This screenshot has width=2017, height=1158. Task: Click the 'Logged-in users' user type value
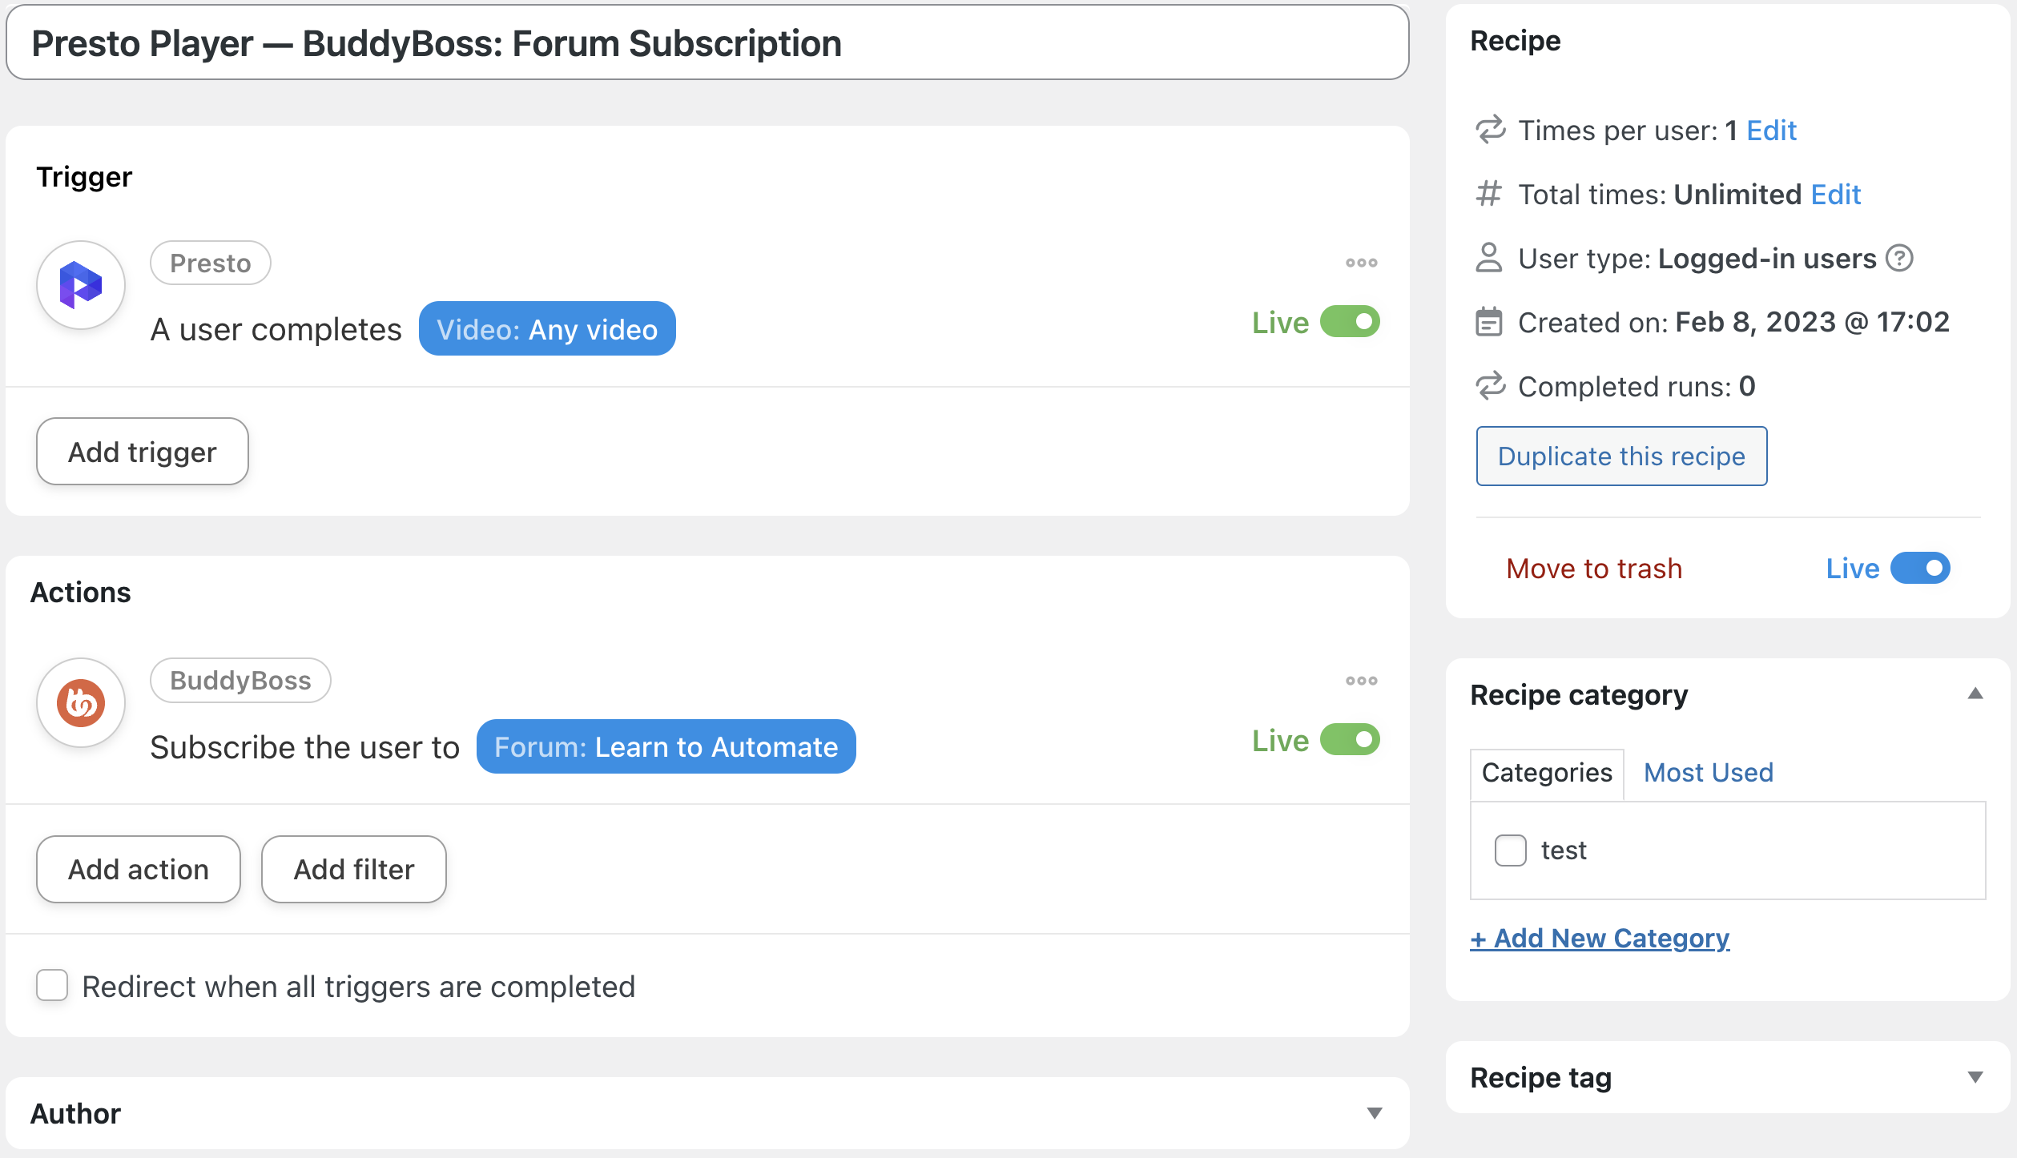coord(1767,259)
